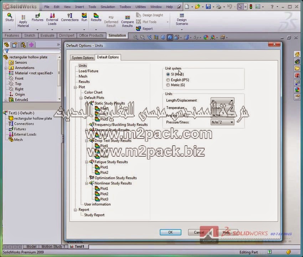Image resolution: width=303 pixels, height=257 pixels.
Task: Collapse Fatigue Study Results node
Action: pyautogui.click(x=87, y=162)
